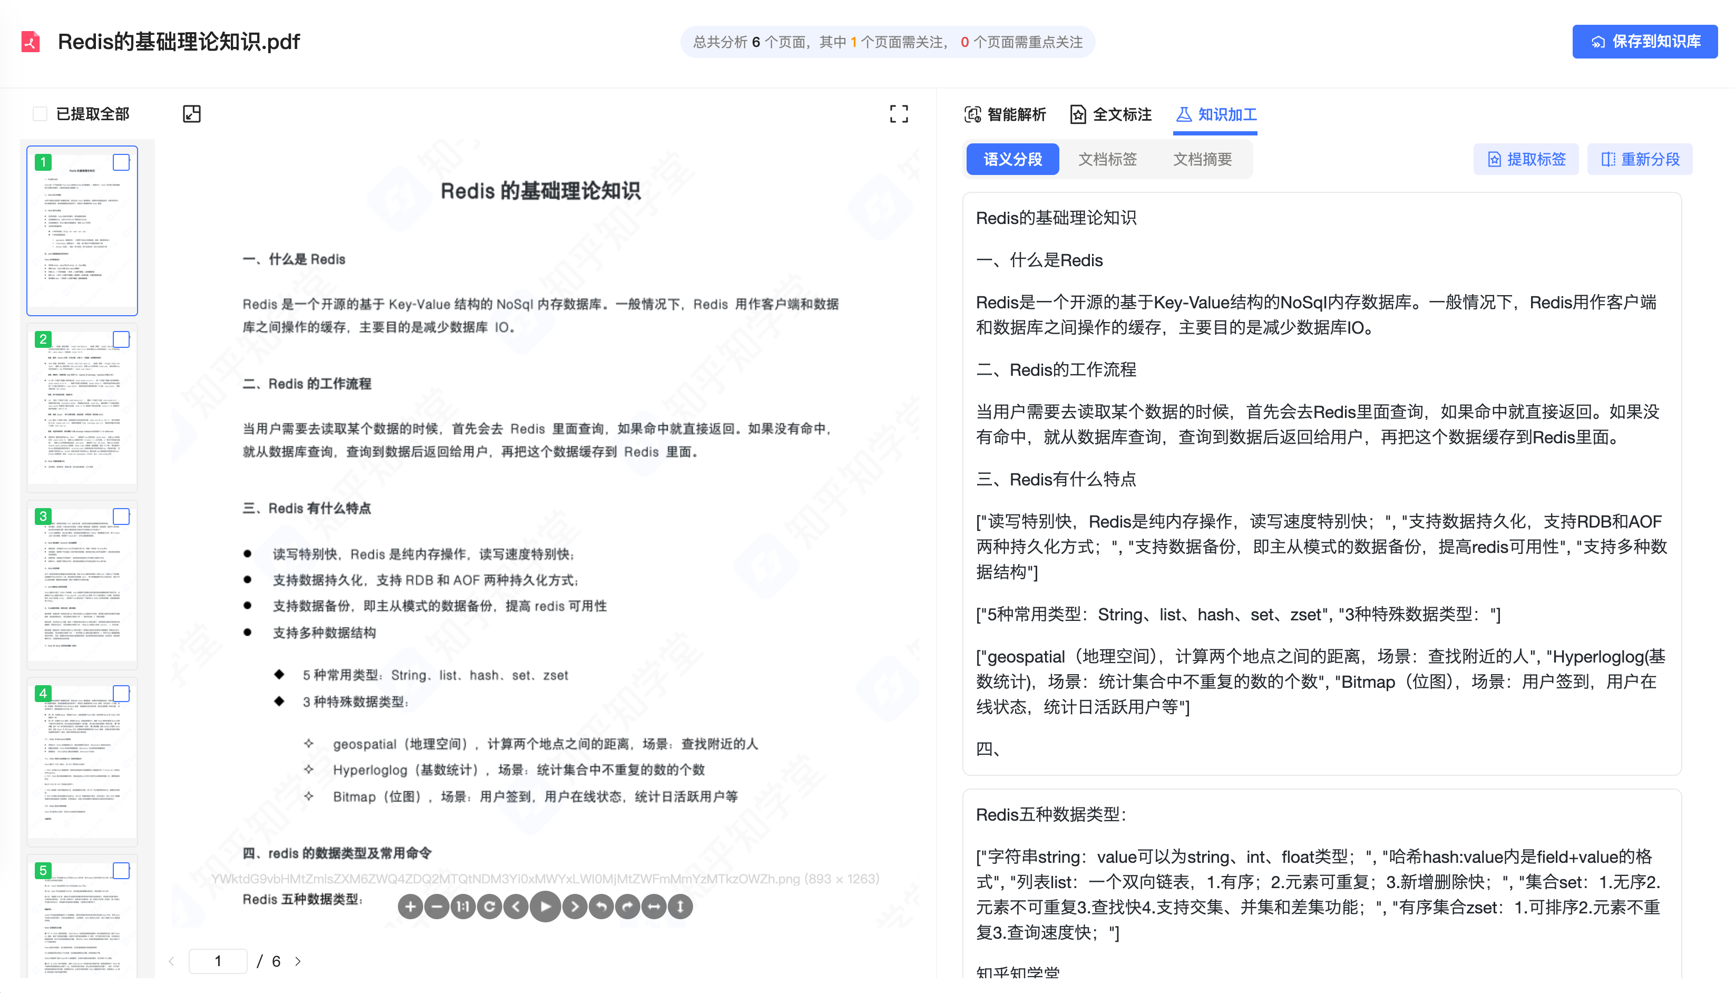Start slideshow with the play button
Image resolution: width=1735 pixels, height=993 pixels.
pos(545,907)
